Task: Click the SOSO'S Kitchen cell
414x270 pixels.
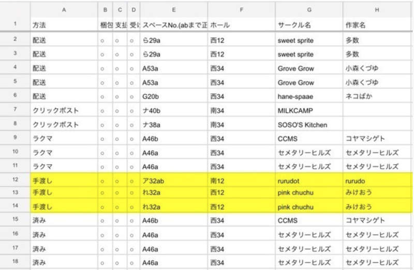Action: [308, 124]
